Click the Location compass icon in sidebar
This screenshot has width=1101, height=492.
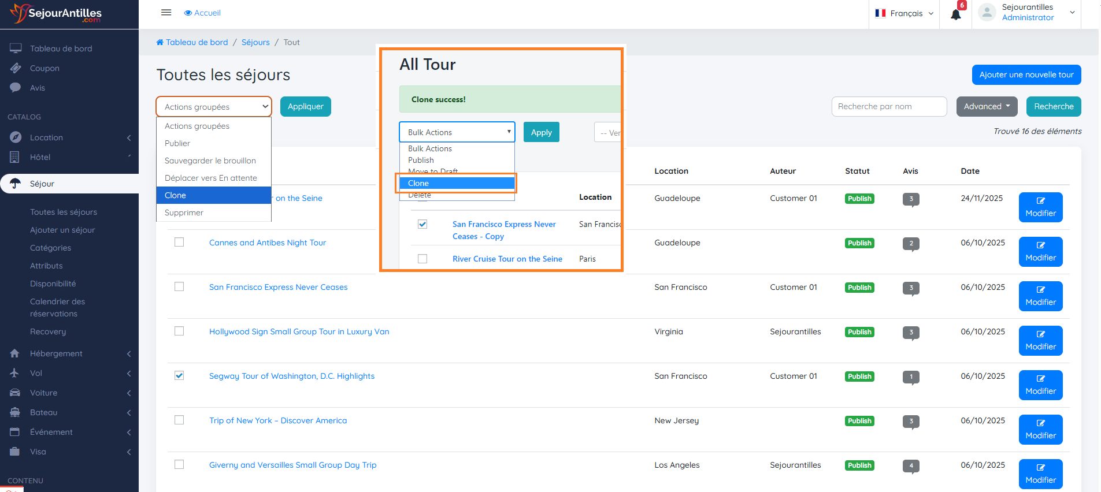(16, 137)
